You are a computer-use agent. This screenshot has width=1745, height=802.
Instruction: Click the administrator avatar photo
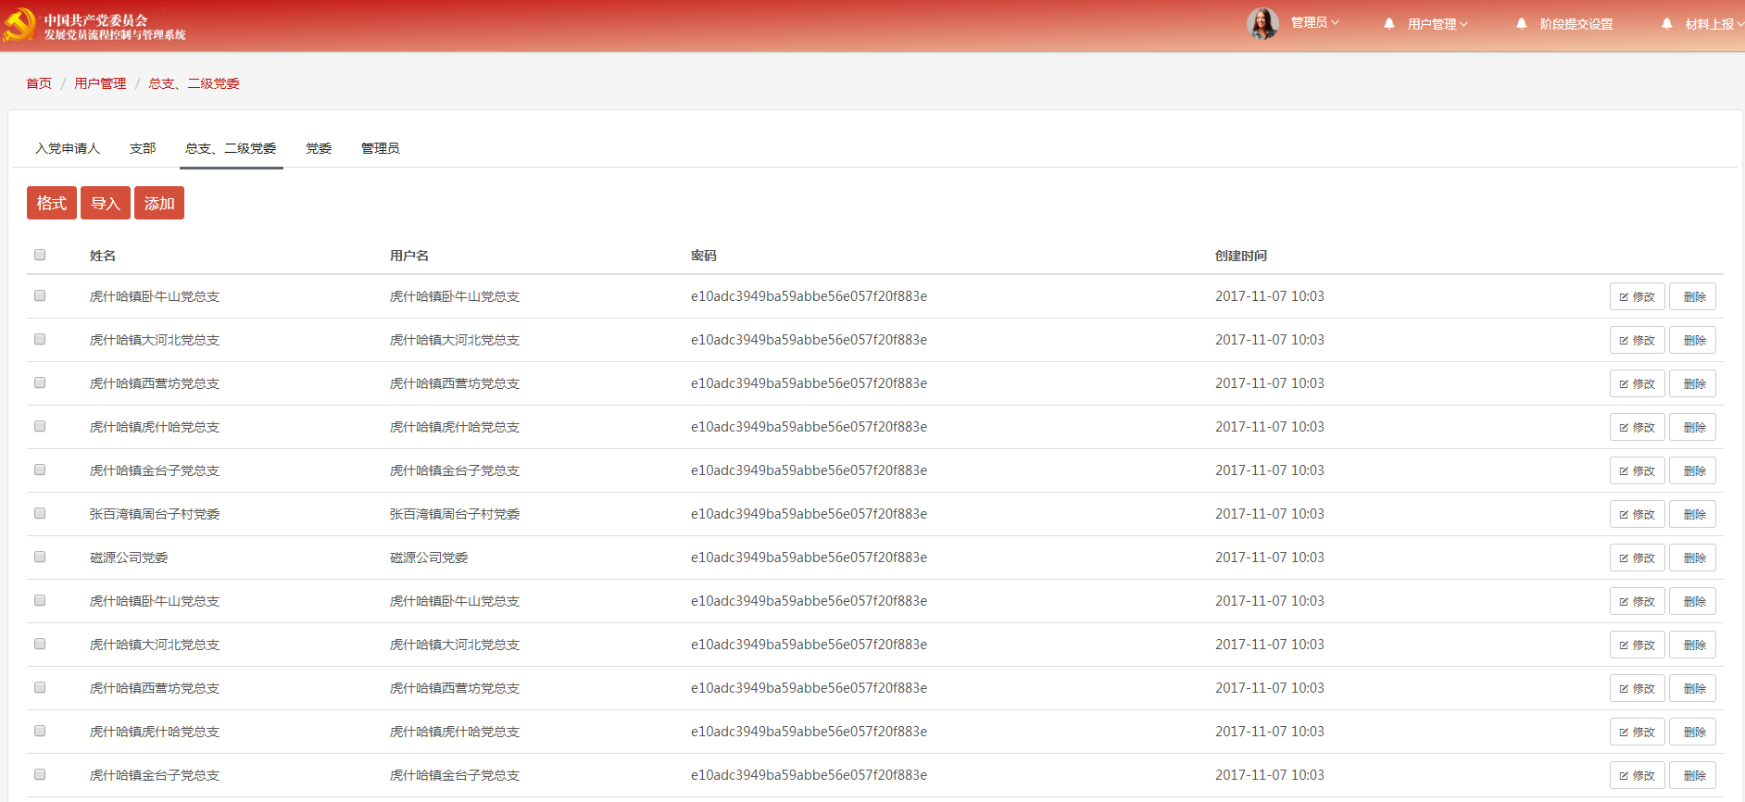(1262, 23)
